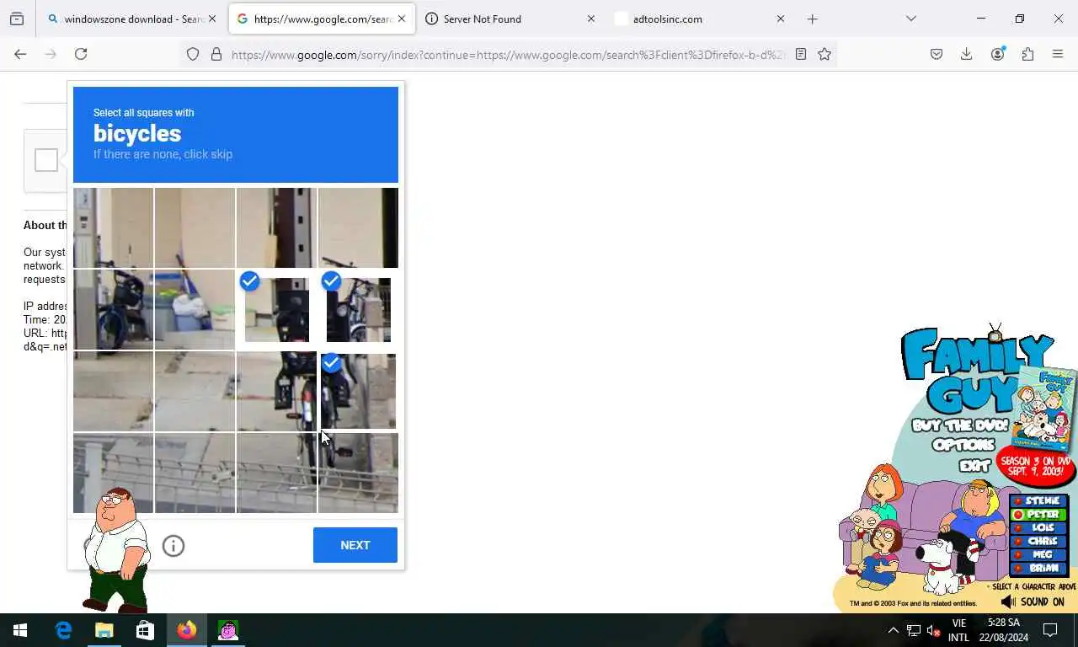Reload the current page
The height and width of the screenshot is (647, 1078).
pos(81,54)
